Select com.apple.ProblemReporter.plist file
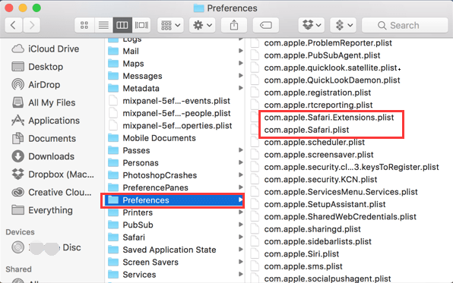Image resolution: width=453 pixels, height=283 pixels. tap(328, 43)
